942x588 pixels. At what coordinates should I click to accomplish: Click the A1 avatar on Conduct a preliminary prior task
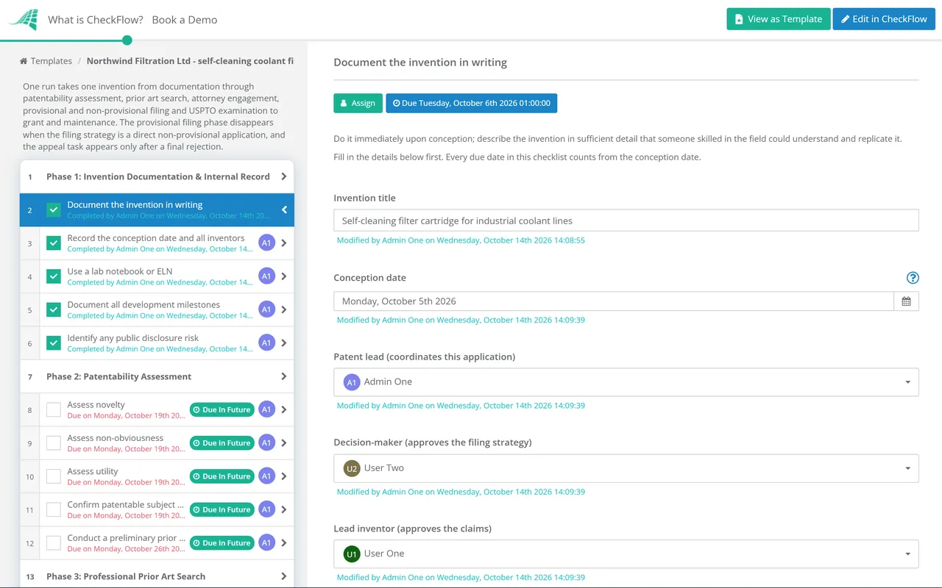(x=266, y=543)
